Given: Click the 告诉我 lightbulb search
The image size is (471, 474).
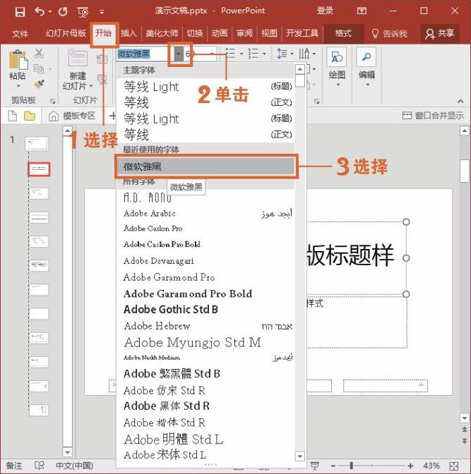Looking at the screenshot, I should (389, 33).
